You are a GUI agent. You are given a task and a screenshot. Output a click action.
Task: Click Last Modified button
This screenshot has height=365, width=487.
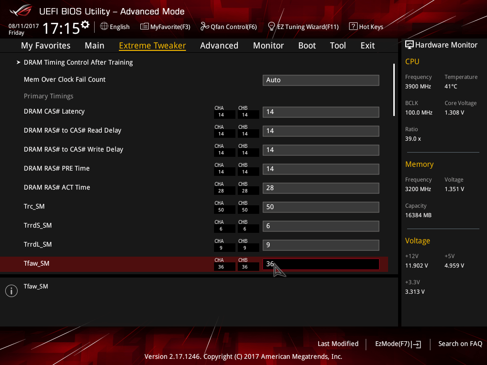coord(338,344)
